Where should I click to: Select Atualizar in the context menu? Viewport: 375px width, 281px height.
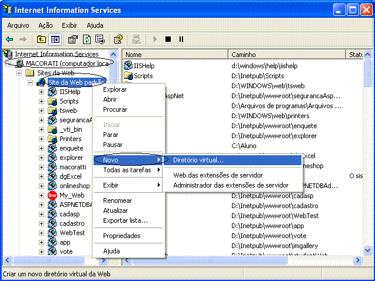(x=129, y=210)
